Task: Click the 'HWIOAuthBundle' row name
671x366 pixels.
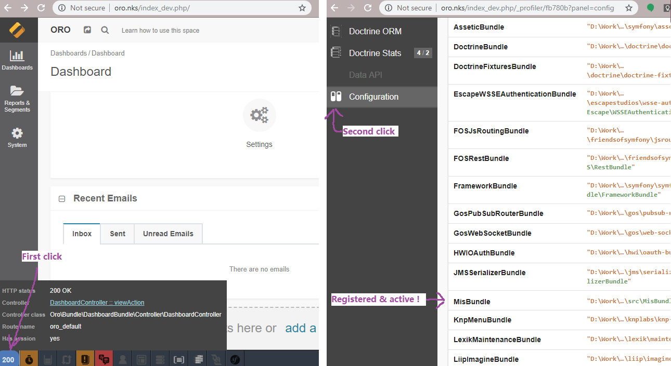Action: (x=484, y=253)
